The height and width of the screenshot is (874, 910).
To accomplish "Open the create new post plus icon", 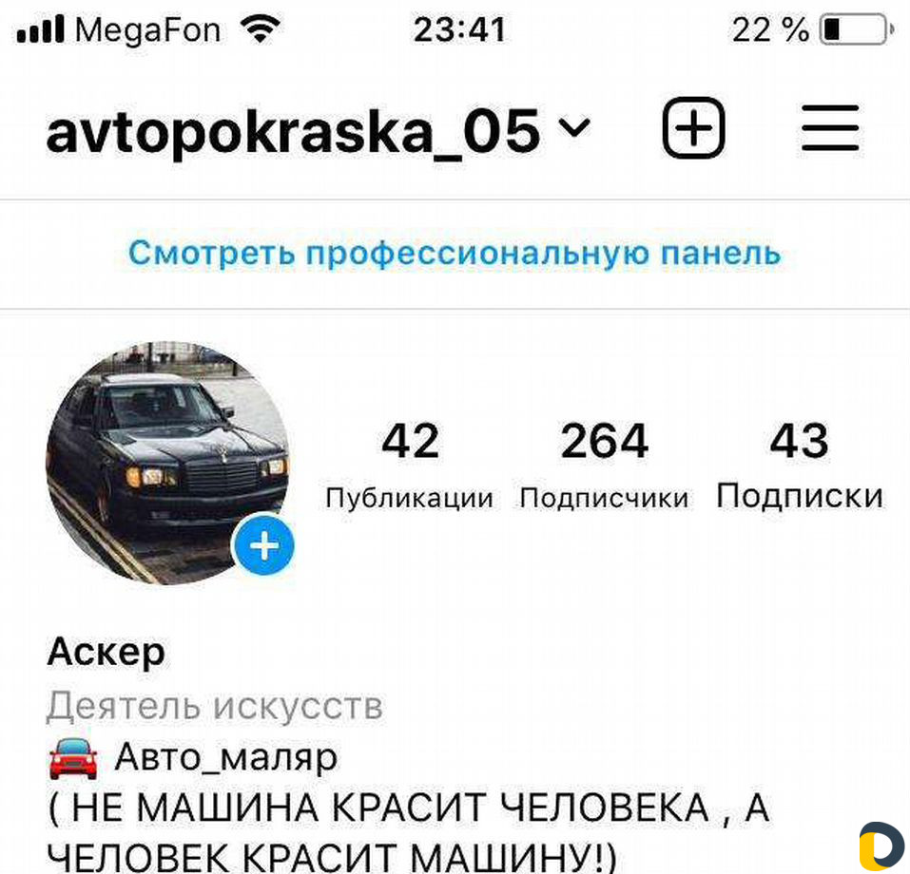I will 693,127.
